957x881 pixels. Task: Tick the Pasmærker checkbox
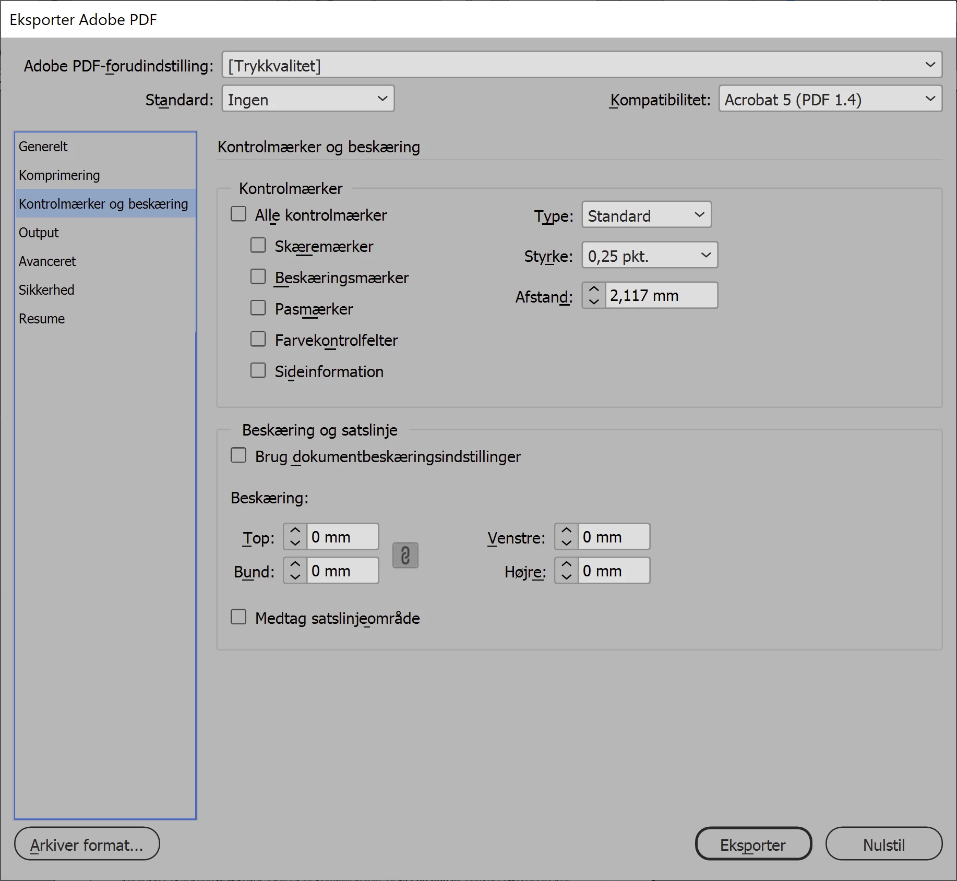(258, 308)
